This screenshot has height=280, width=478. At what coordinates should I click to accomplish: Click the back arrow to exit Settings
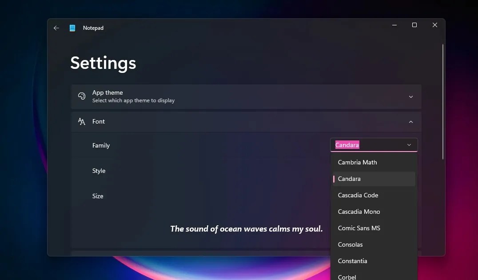56,28
